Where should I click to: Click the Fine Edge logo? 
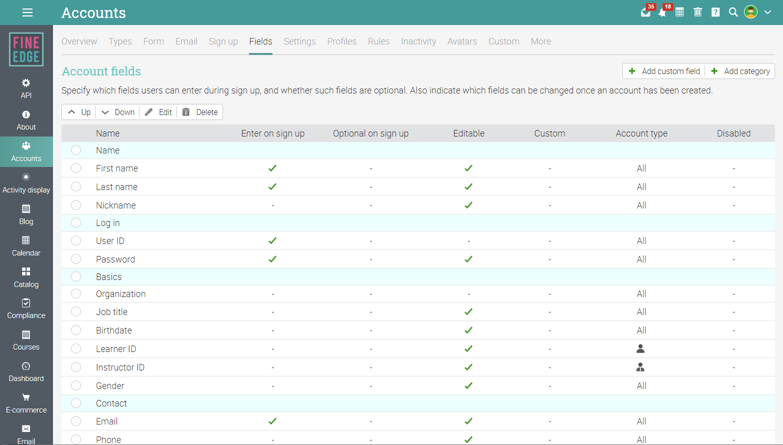click(x=26, y=49)
